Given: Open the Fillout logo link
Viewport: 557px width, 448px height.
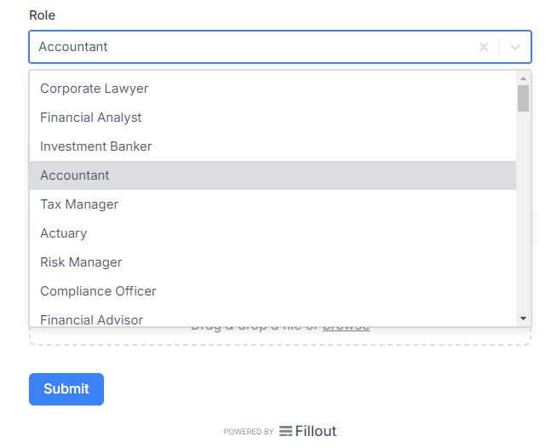Looking at the screenshot, I should point(307,431).
